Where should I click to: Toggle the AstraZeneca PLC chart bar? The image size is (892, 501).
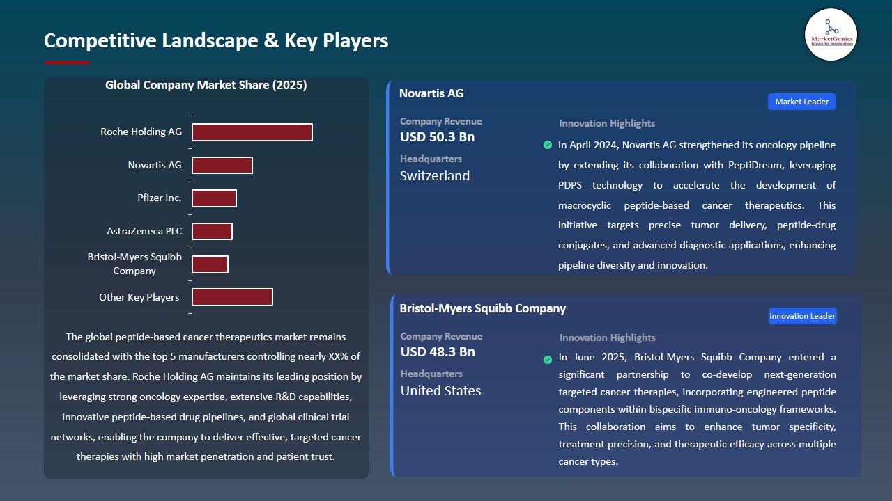click(212, 230)
